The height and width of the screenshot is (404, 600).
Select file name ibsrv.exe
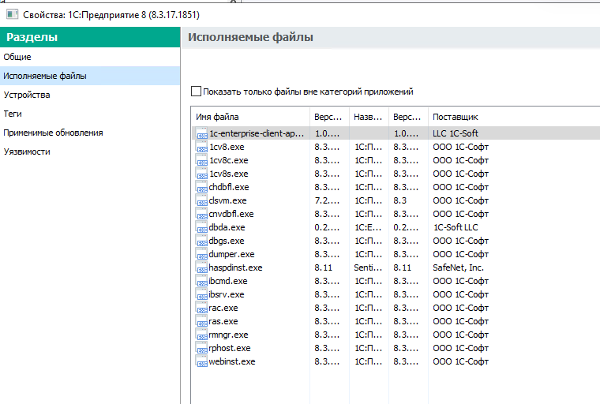(x=227, y=294)
